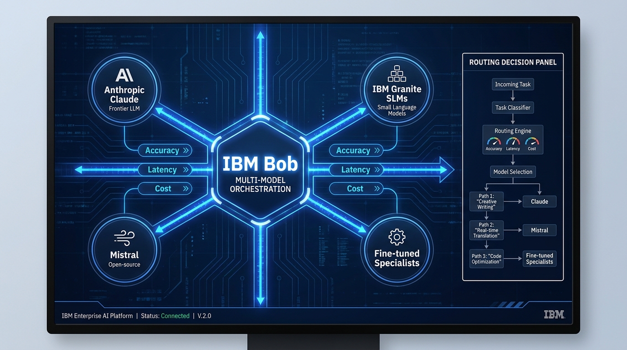Select the Latency pill left of IBM Bob
The height and width of the screenshot is (350, 627).
[164, 170]
